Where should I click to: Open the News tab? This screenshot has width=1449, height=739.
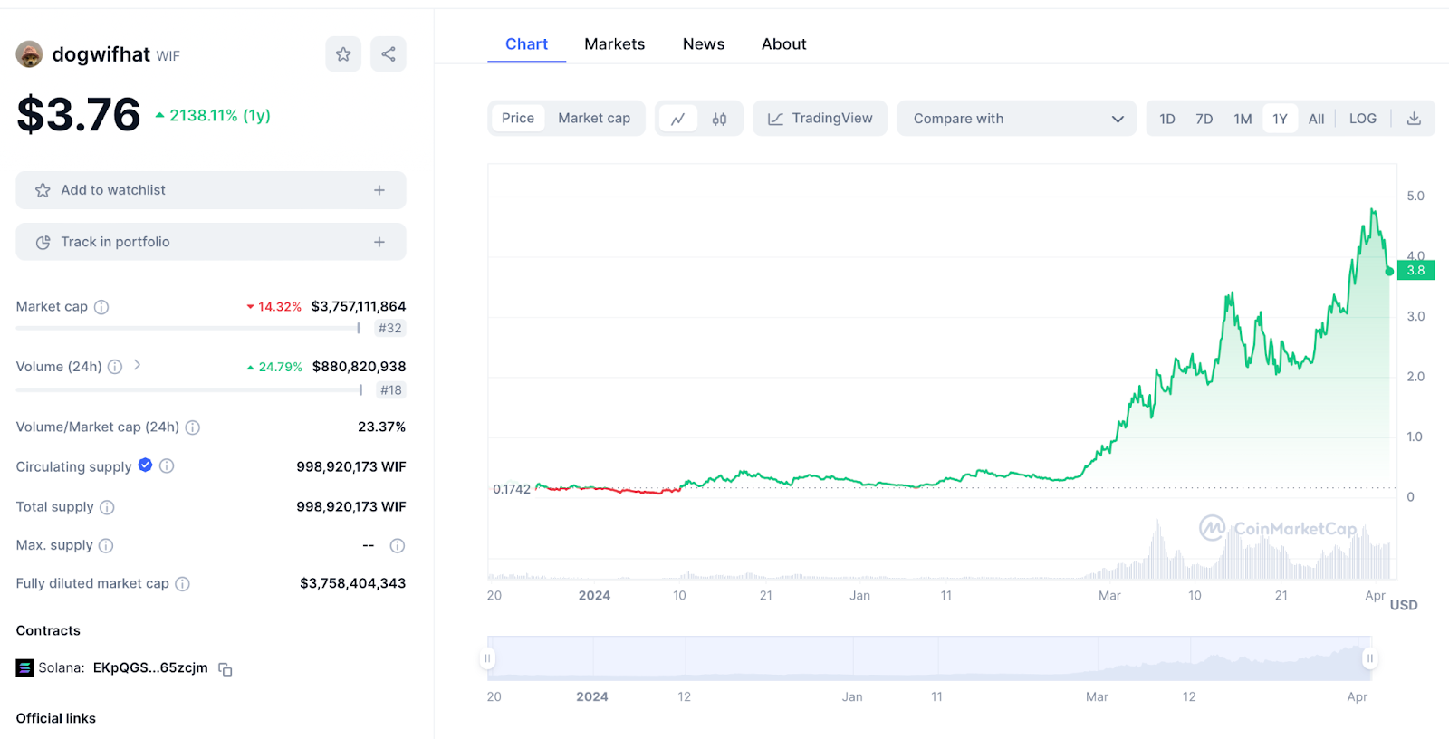(704, 43)
